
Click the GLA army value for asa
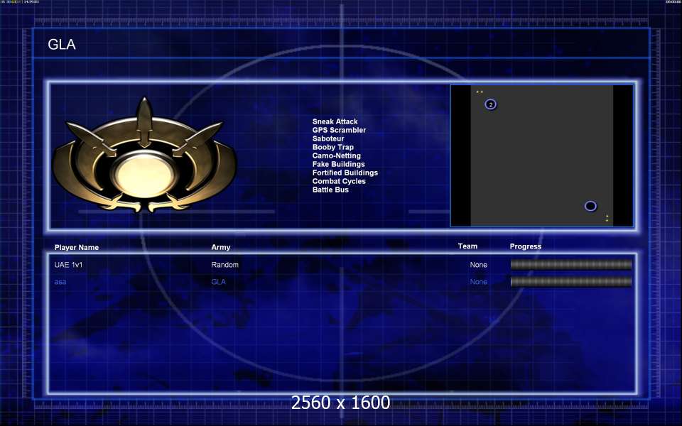click(x=219, y=282)
